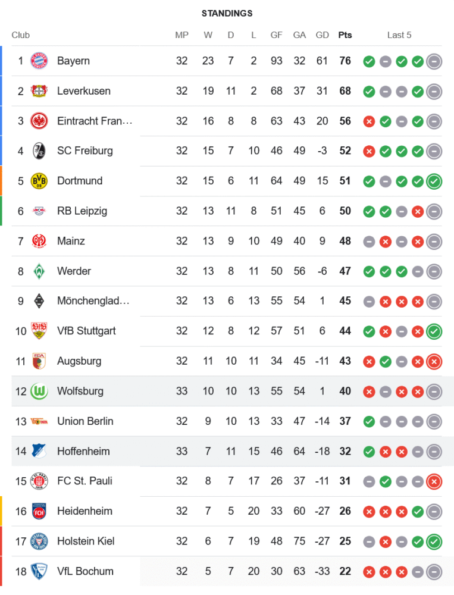Click the VfL Bochum club crest
The width and height of the screenshot is (454, 595).
point(39,571)
